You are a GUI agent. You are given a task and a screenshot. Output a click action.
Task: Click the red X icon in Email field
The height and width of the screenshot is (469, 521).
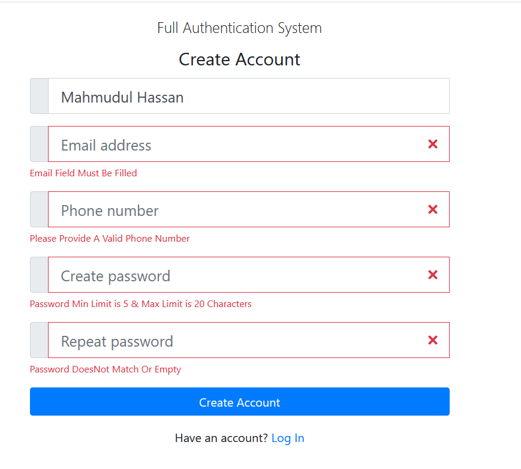point(432,144)
